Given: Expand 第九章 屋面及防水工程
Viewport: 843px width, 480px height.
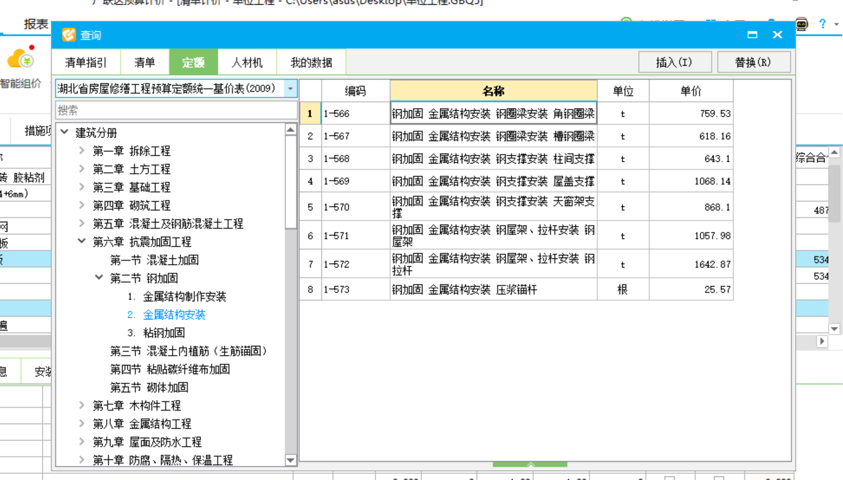Looking at the screenshot, I should point(81,442).
